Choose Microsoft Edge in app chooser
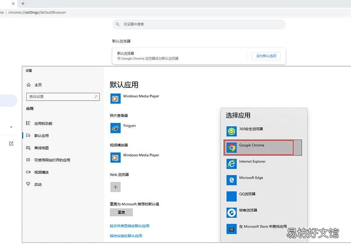This screenshot has width=351, height=247. point(264,180)
